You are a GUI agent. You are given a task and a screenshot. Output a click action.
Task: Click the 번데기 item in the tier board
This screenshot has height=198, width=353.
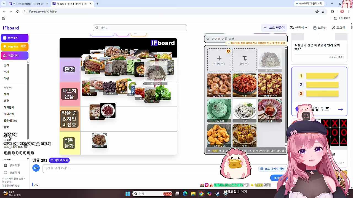click(x=100, y=140)
